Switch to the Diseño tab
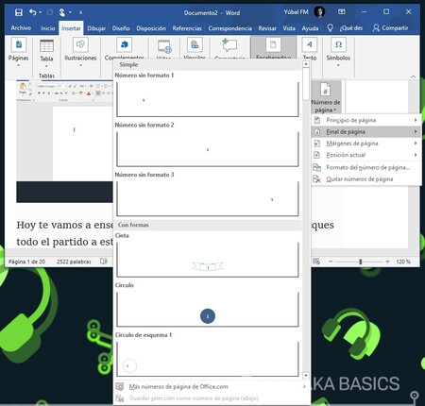This screenshot has height=406, width=425. tap(121, 28)
